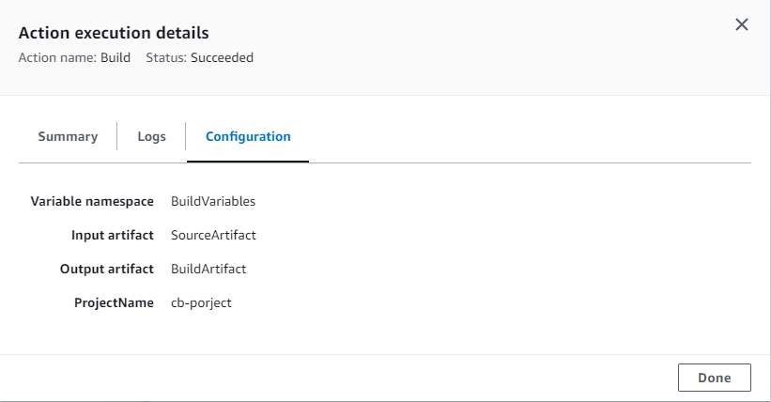The height and width of the screenshot is (402, 771).
Task: Click the "Status:" label in the header
Action: coord(166,57)
